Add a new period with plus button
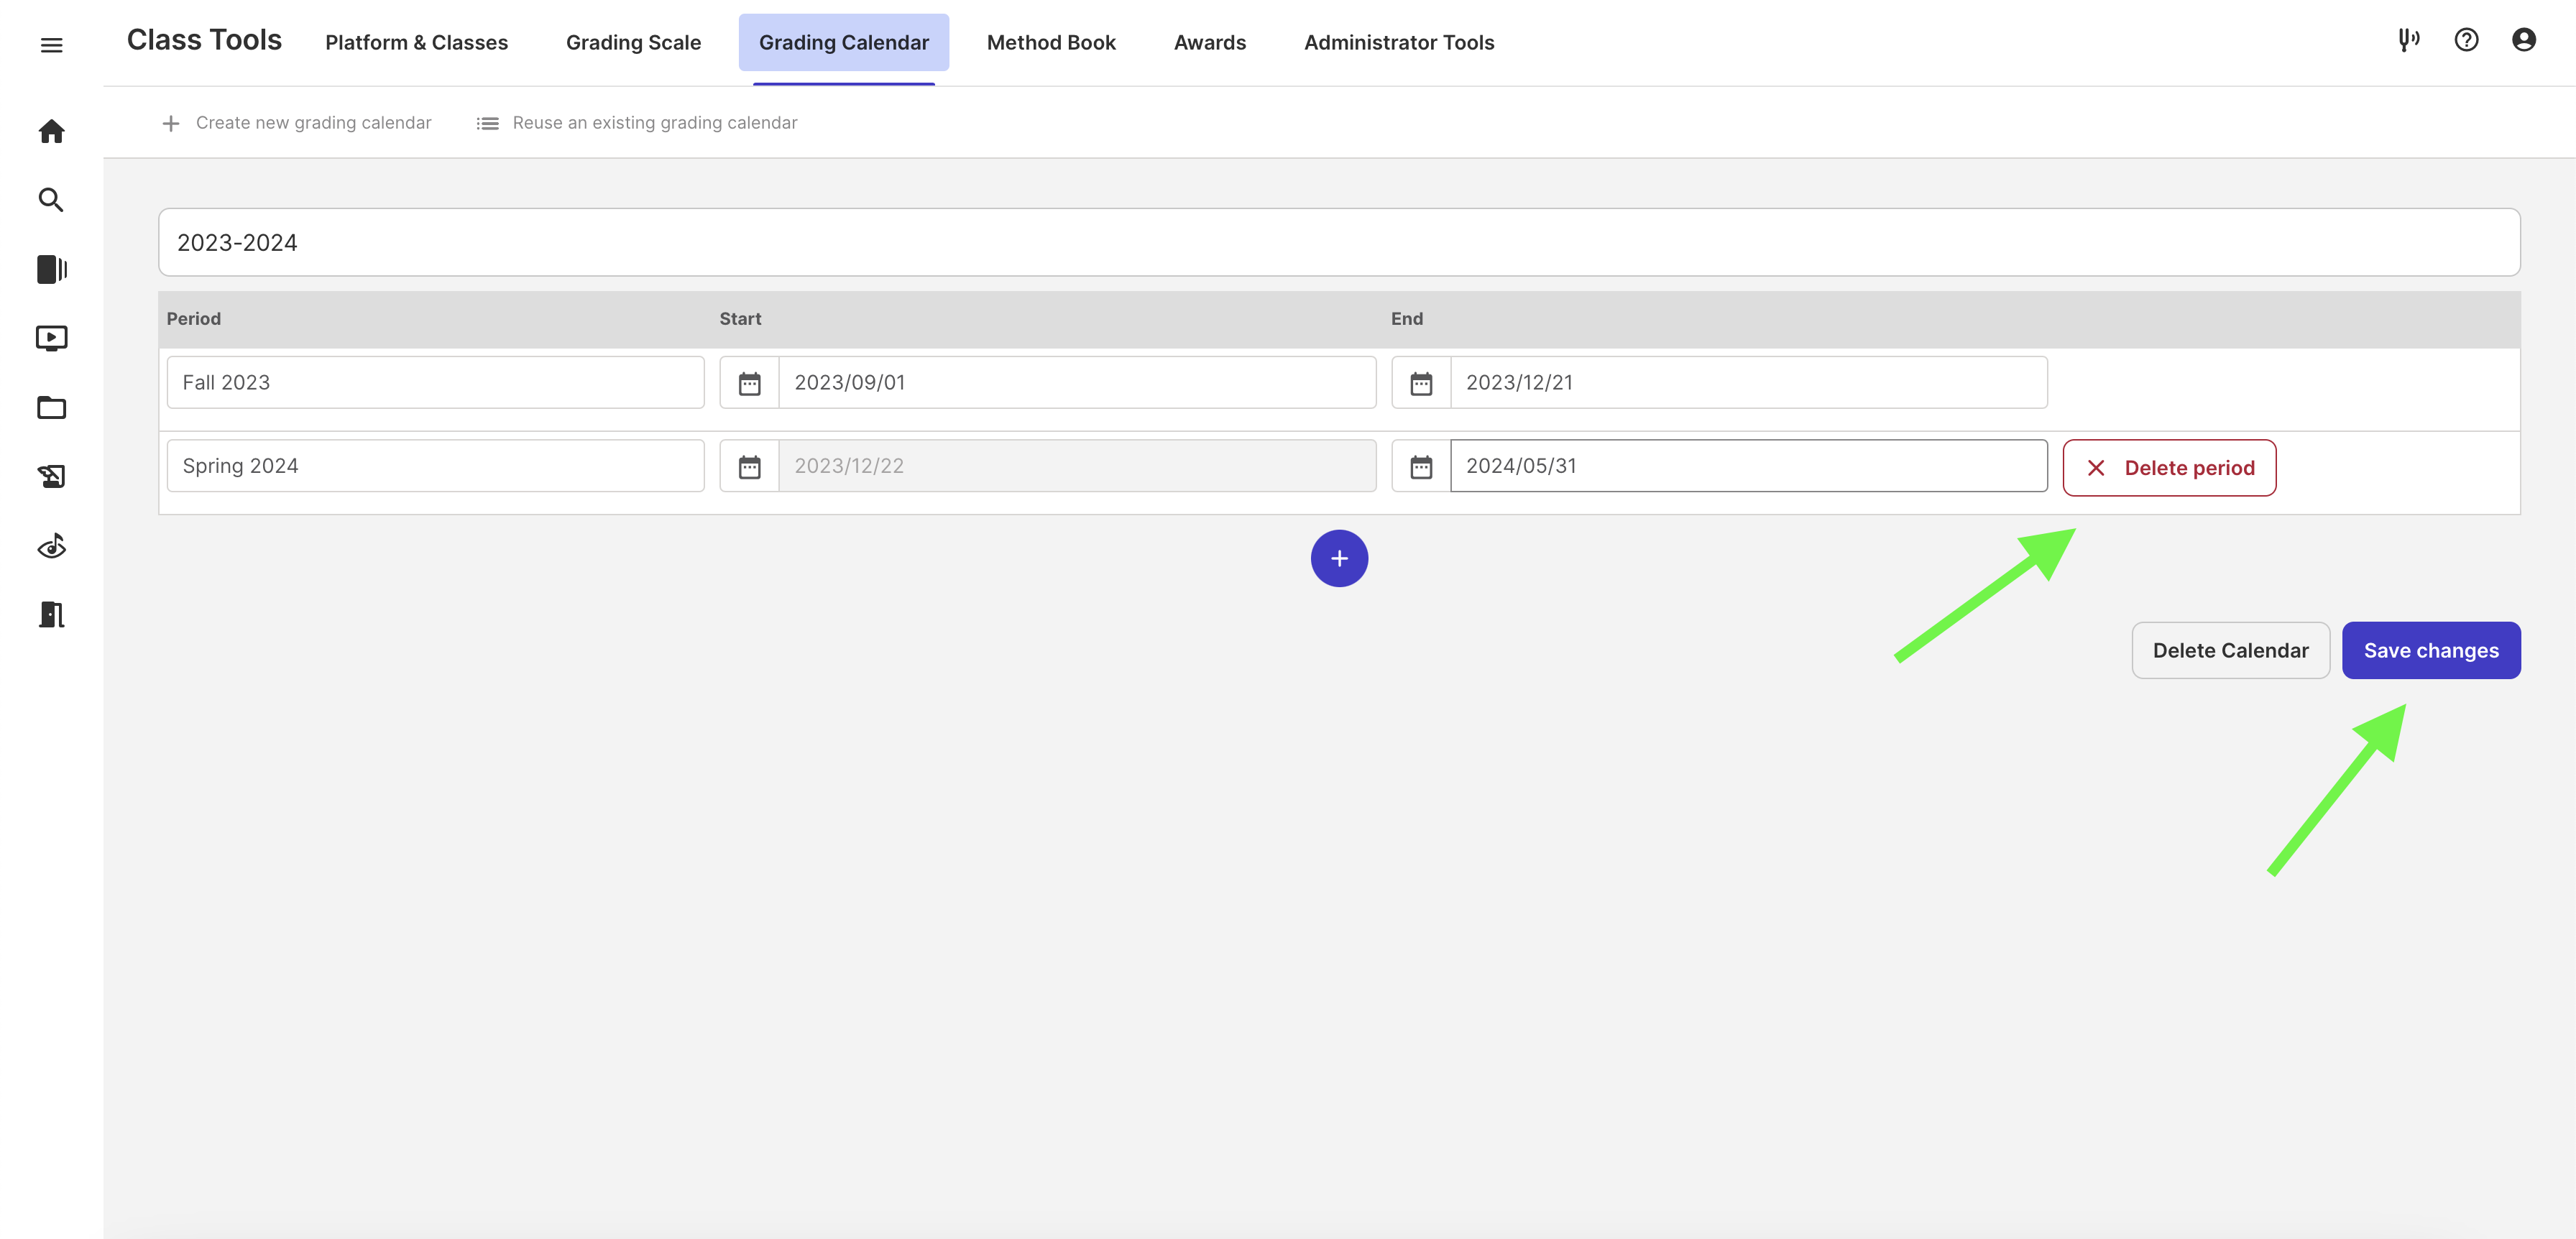 pyautogui.click(x=1339, y=558)
